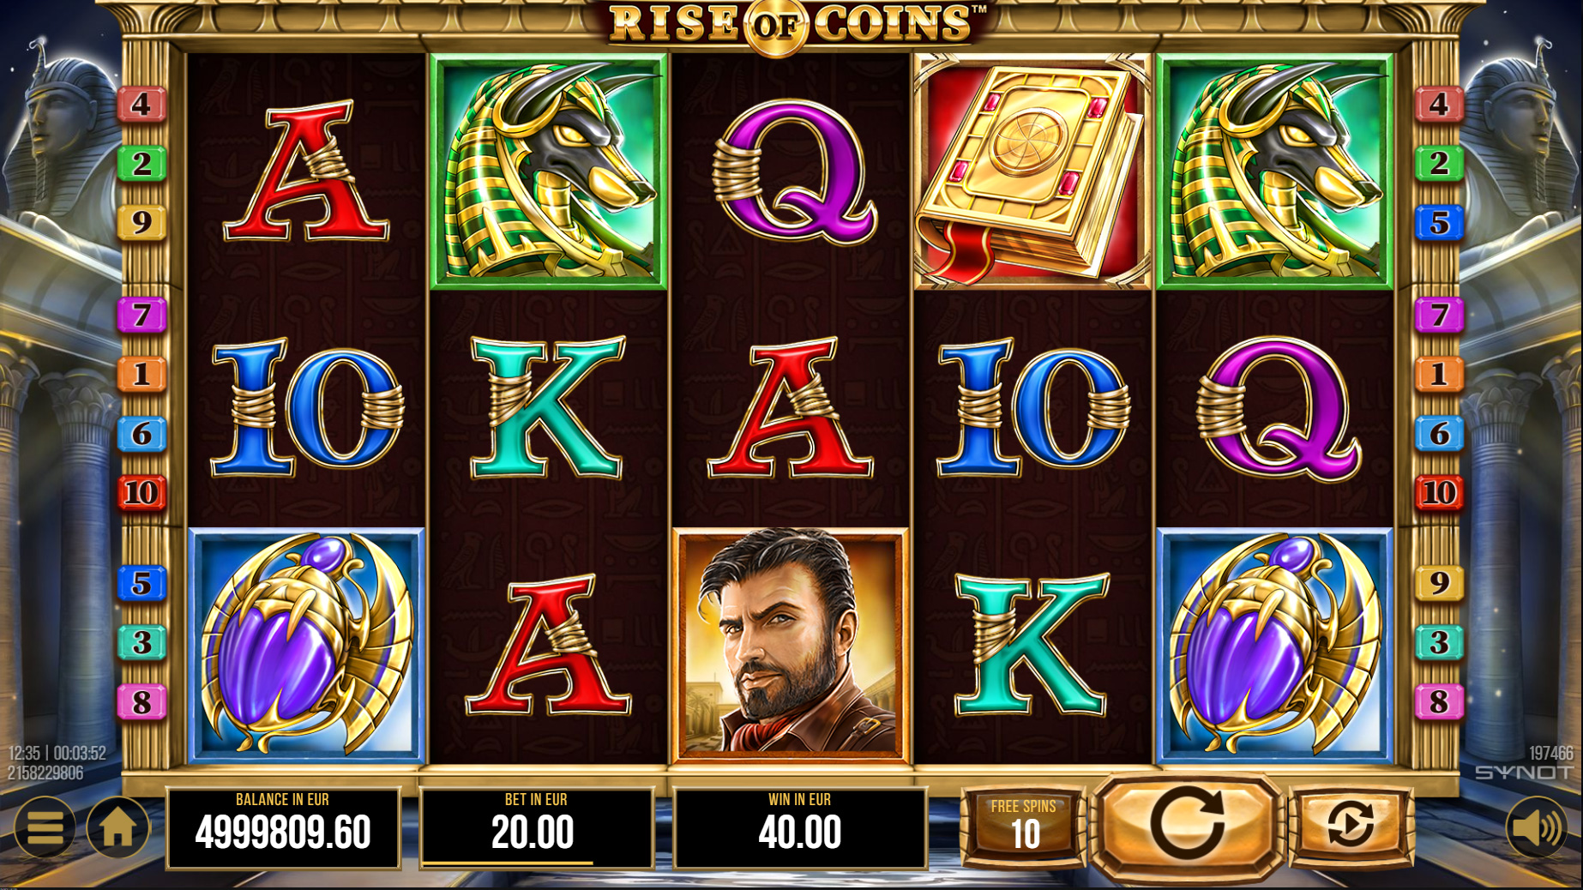The width and height of the screenshot is (1583, 890).
Task: Open the Win in EUR display
Action: [x=799, y=827]
